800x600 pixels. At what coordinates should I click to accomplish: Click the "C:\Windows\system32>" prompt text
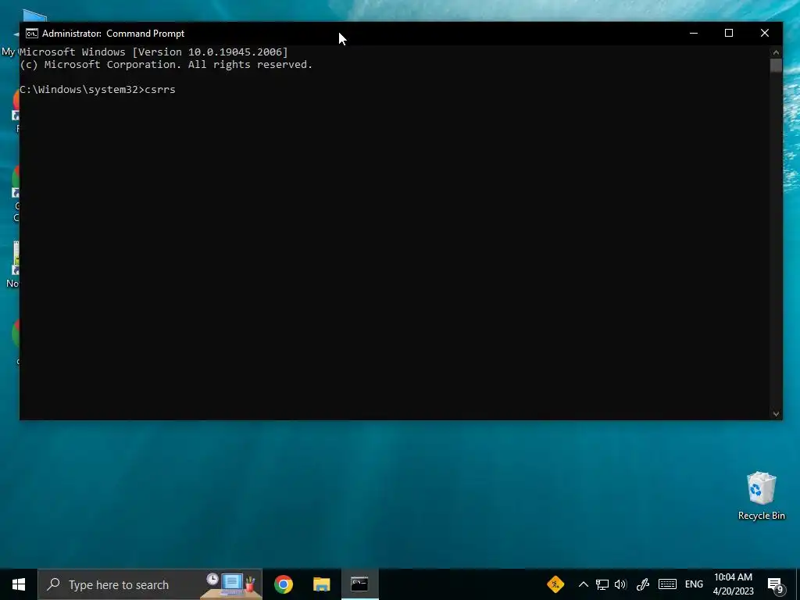[x=81, y=90]
